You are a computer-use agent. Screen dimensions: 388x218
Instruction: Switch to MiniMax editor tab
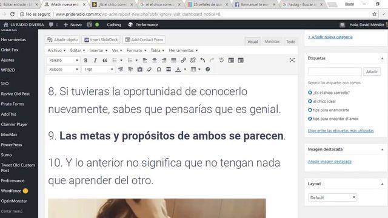(x=272, y=42)
